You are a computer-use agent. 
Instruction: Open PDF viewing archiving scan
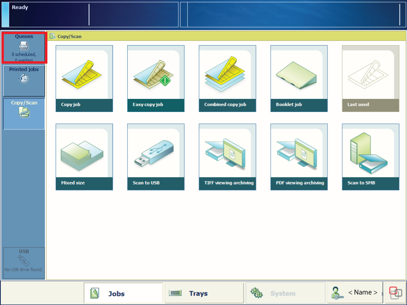click(x=299, y=157)
